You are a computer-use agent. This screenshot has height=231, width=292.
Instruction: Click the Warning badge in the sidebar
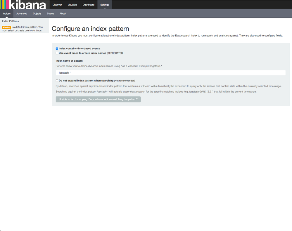[x=7, y=27]
